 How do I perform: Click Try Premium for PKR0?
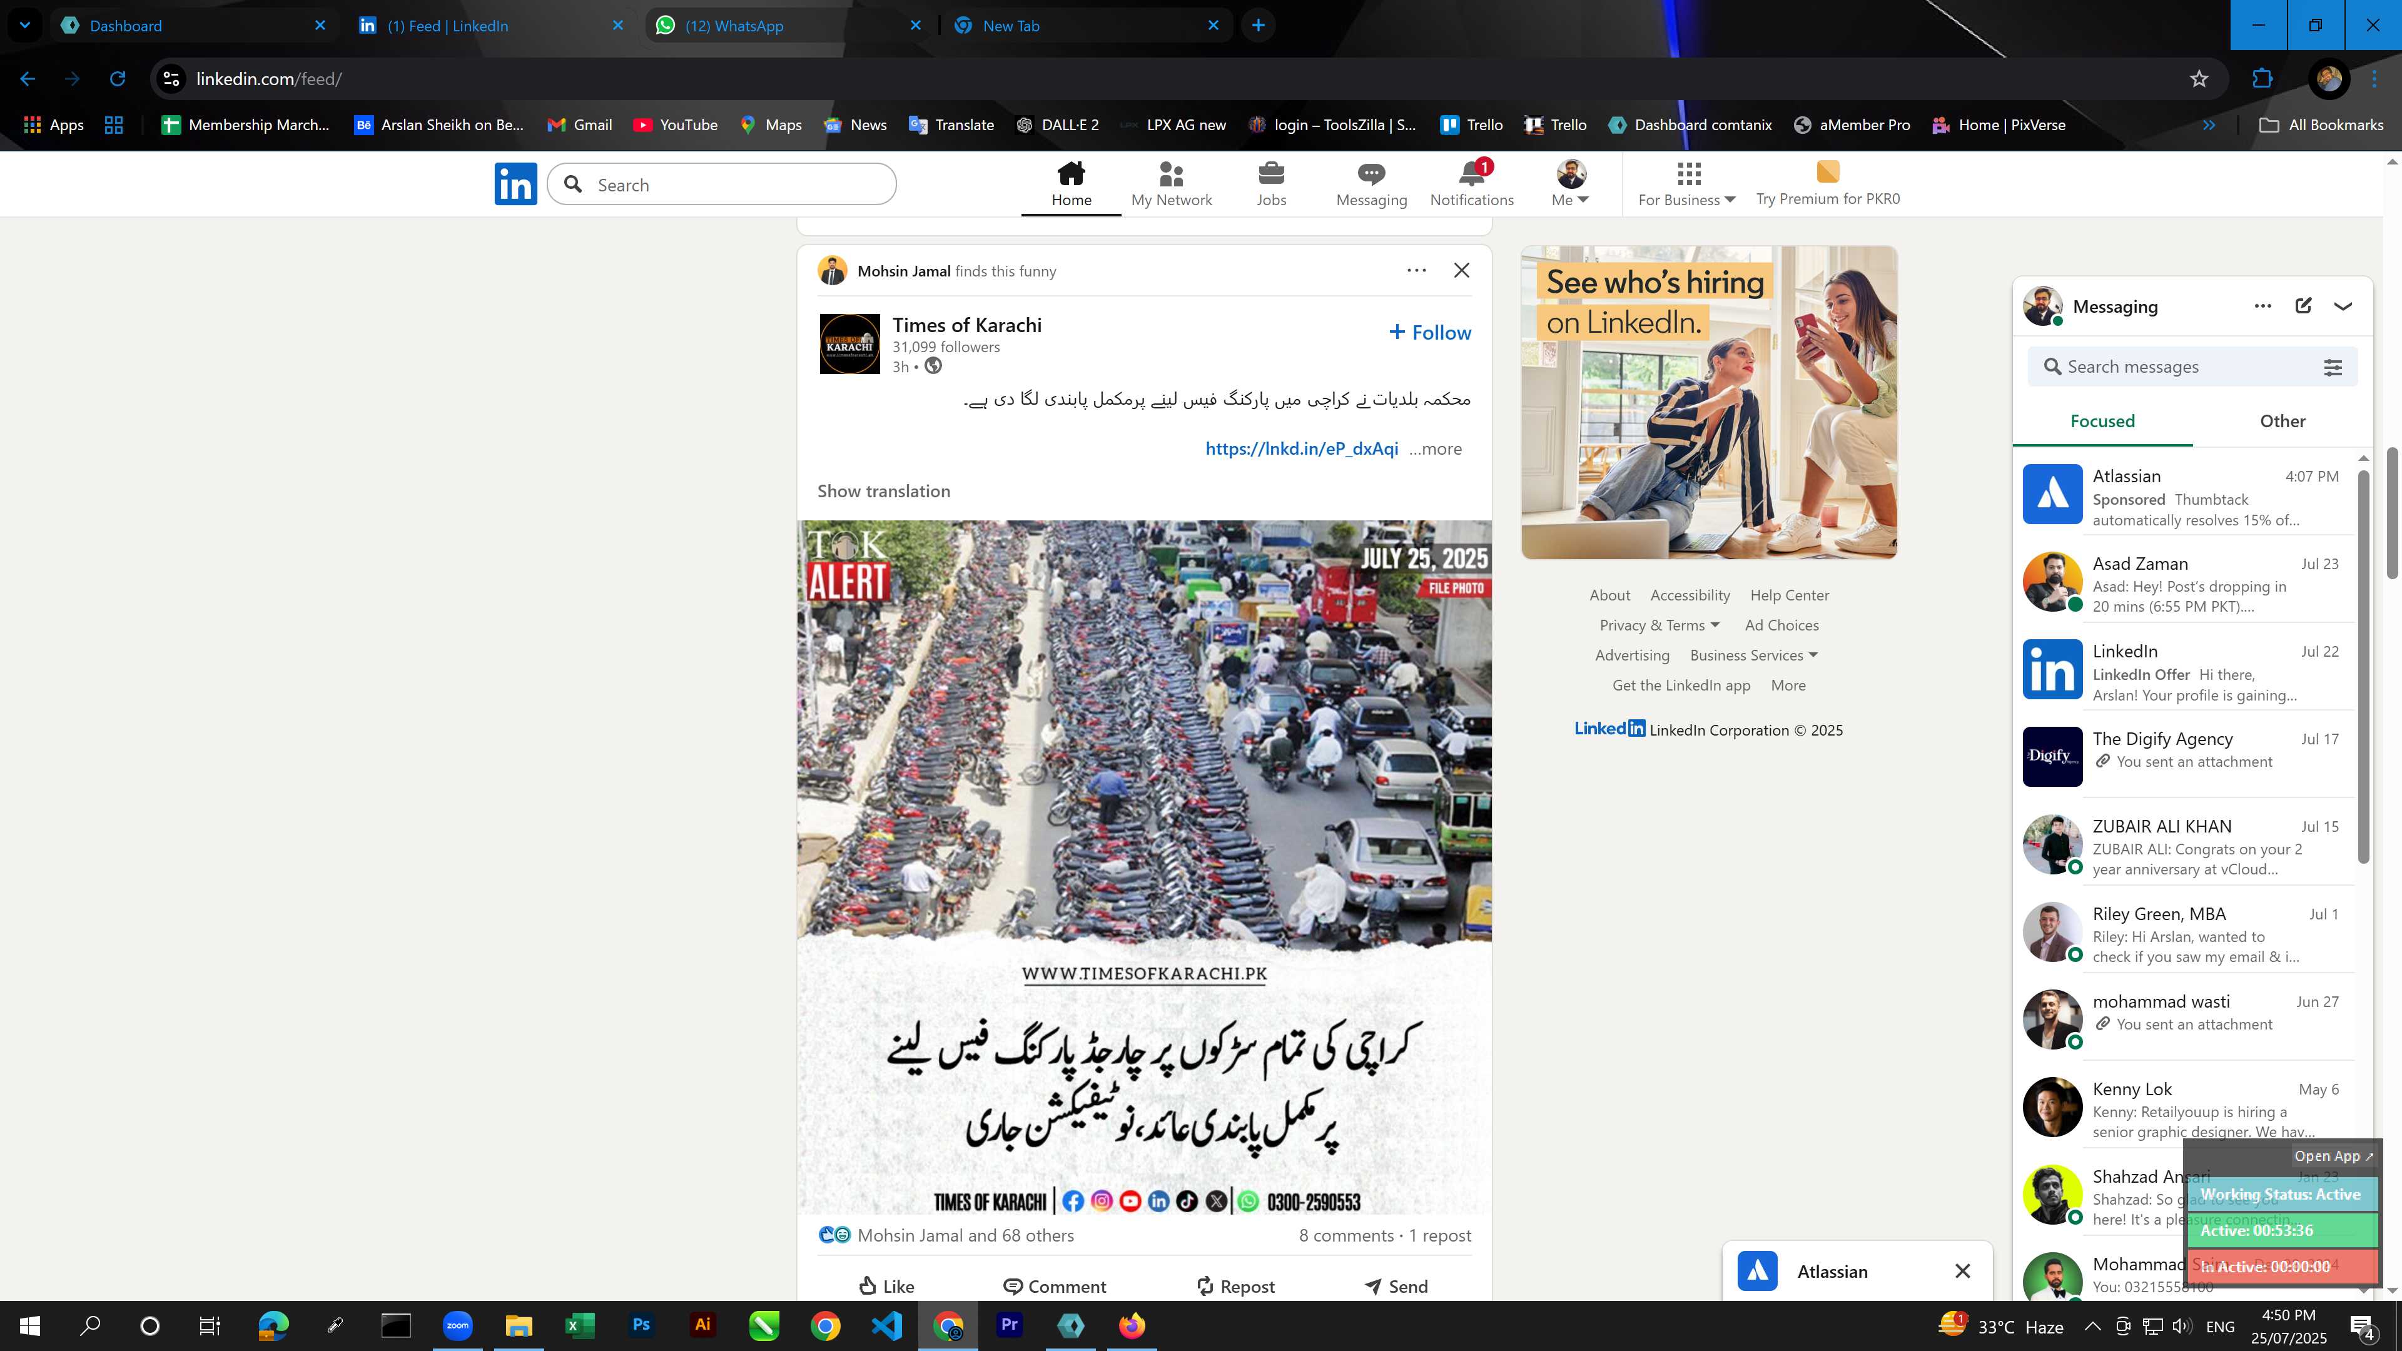click(x=1827, y=184)
